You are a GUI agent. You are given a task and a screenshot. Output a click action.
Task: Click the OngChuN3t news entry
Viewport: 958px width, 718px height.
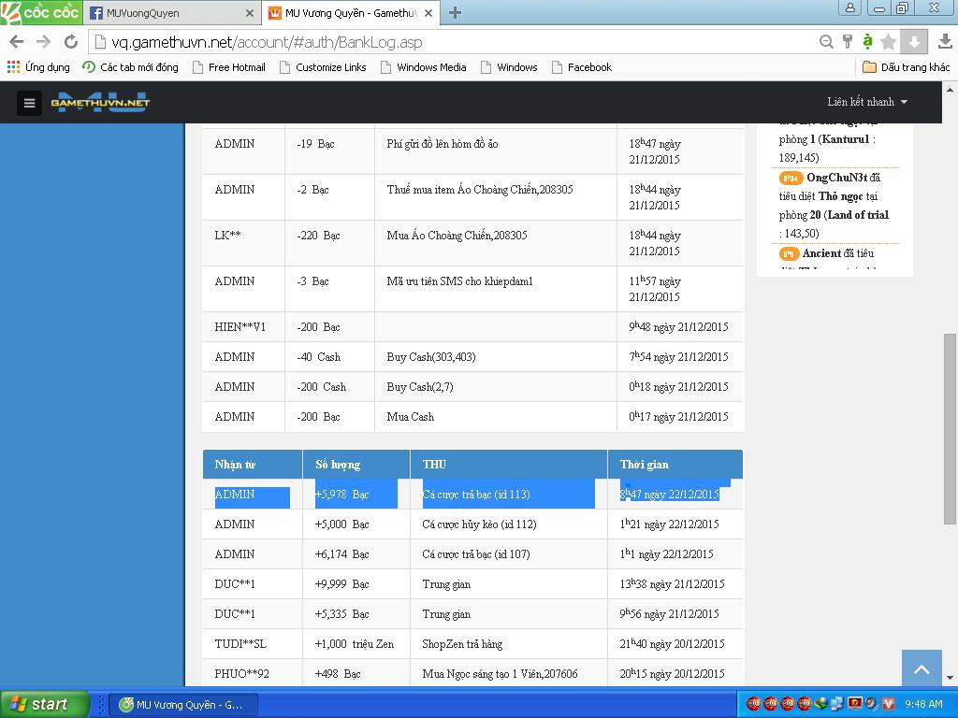(835, 205)
